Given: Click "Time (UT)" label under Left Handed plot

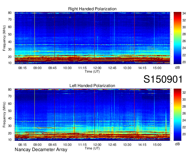Looking at the screenshot, I should point(92,148).
